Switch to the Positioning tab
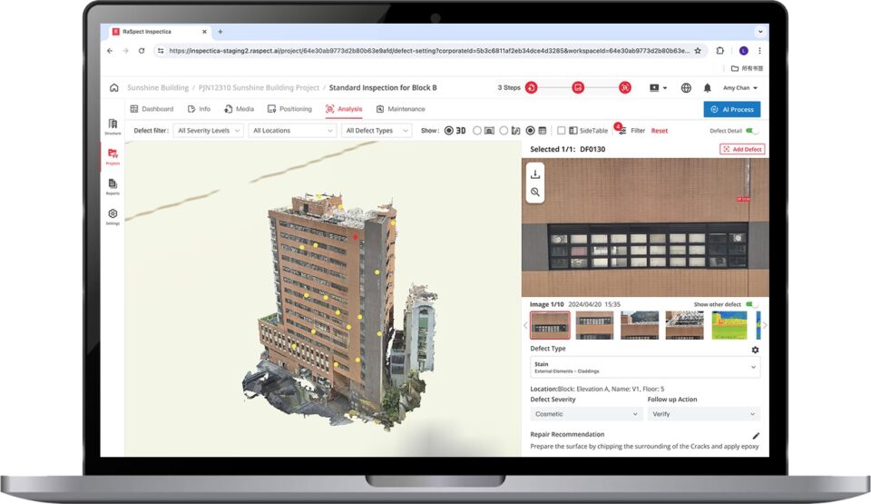 (x=289, y=109)
